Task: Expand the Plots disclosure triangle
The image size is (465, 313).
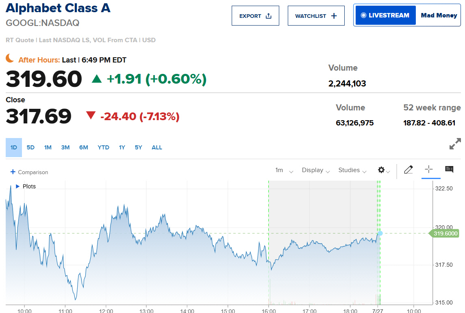Action: [x=17, y=186]
